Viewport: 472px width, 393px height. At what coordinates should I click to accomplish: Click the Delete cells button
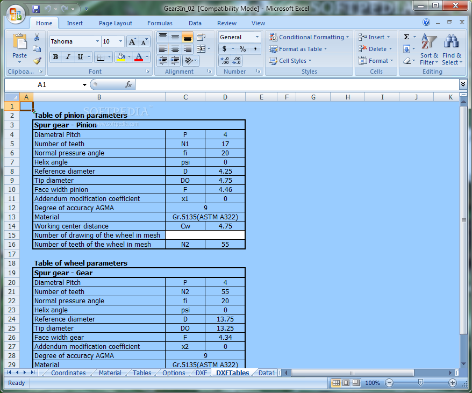pos(375,49)
